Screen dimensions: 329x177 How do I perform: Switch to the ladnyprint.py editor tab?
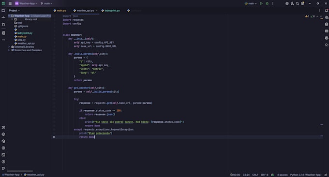coord(111,11)
